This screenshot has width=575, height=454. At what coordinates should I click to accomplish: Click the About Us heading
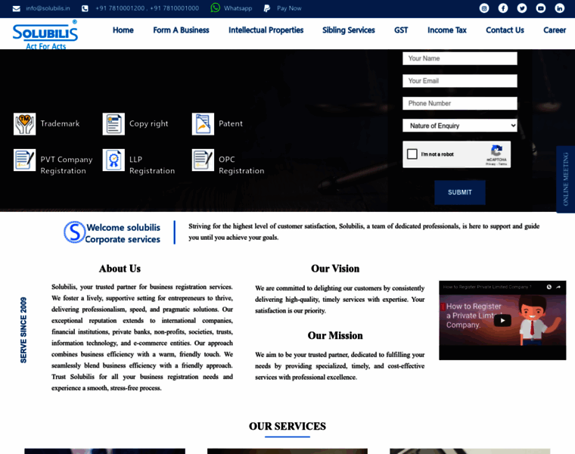[120, 269]
